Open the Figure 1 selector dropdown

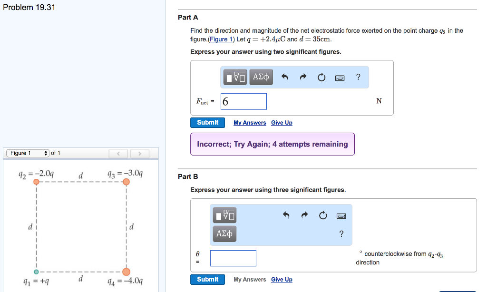[x=28, y=153]
